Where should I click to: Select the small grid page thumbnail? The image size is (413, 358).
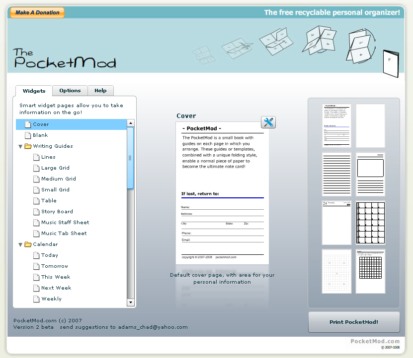tap(370, 271)
